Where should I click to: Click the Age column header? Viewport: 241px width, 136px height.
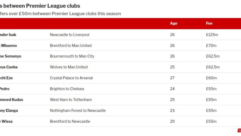[x=174, y=23]
